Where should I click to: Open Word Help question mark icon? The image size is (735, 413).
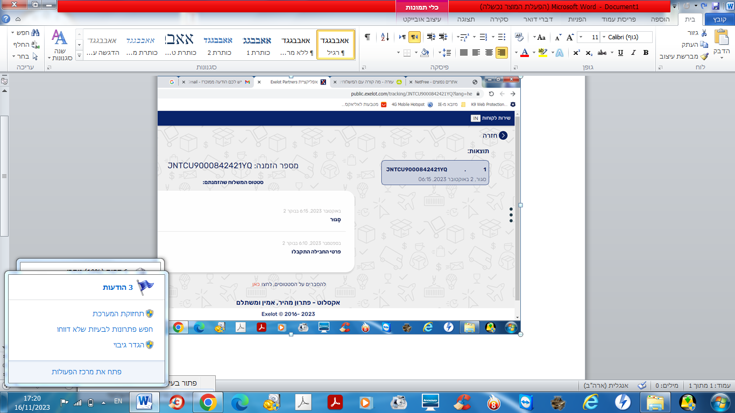point(6,19)
